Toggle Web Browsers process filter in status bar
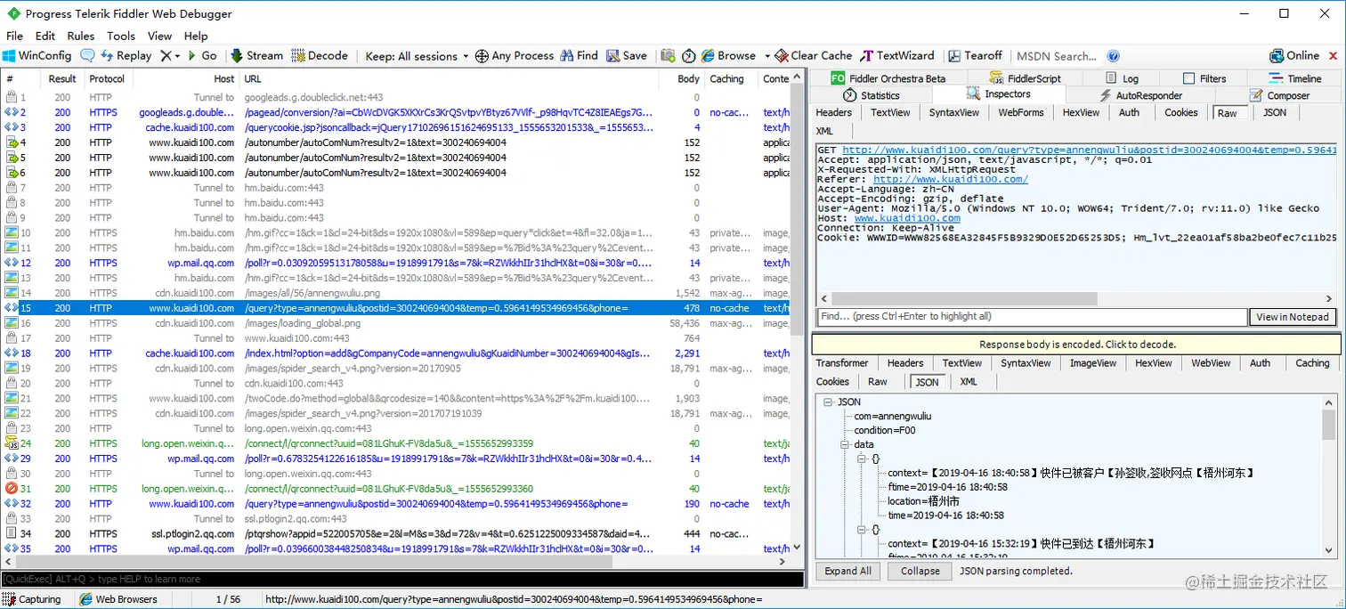Image resolution: width=1346 pixels, height=609 pixels. click(x=118, y=599)
